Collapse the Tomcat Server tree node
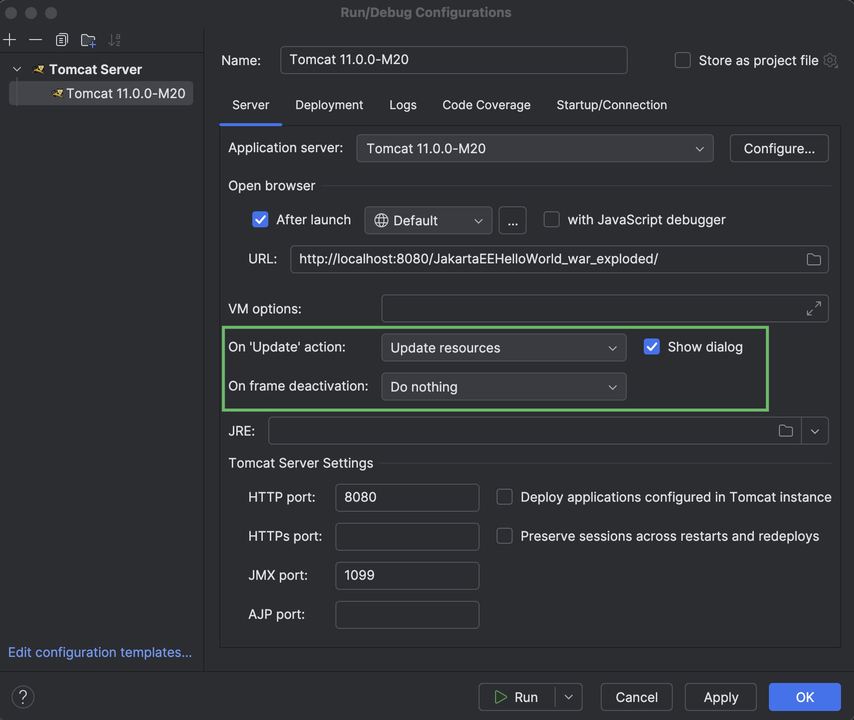 pyautogui.click(x=17, y=69)
